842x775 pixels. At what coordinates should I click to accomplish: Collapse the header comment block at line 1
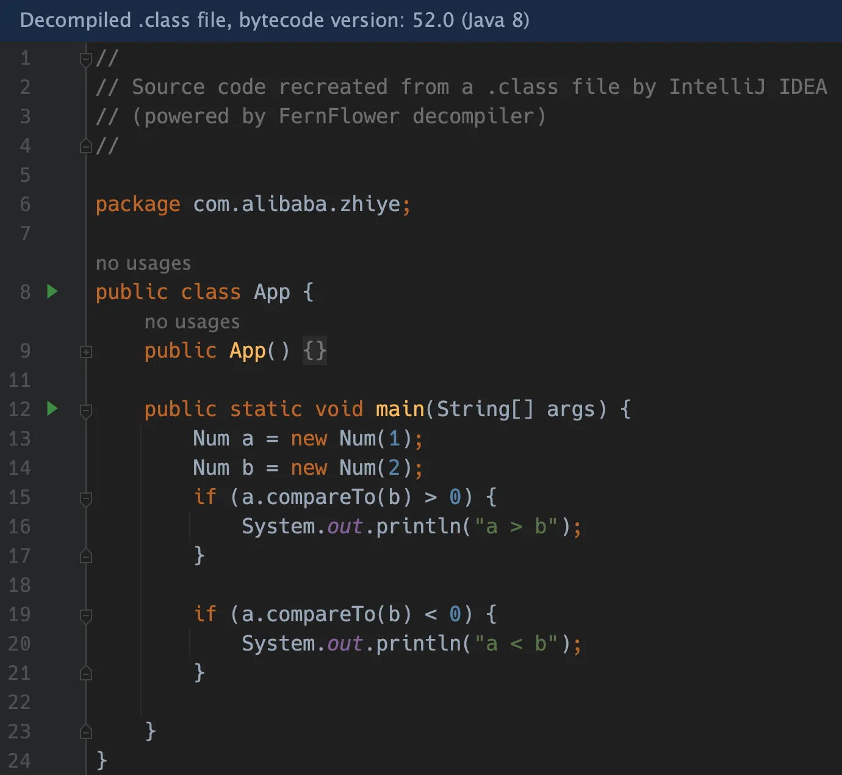click(86, 59)
